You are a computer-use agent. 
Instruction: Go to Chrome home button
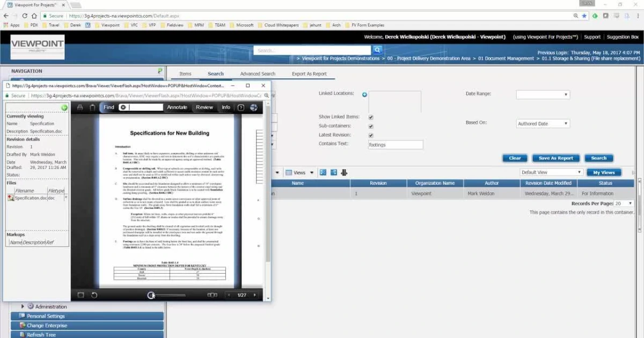coord(35,16)
